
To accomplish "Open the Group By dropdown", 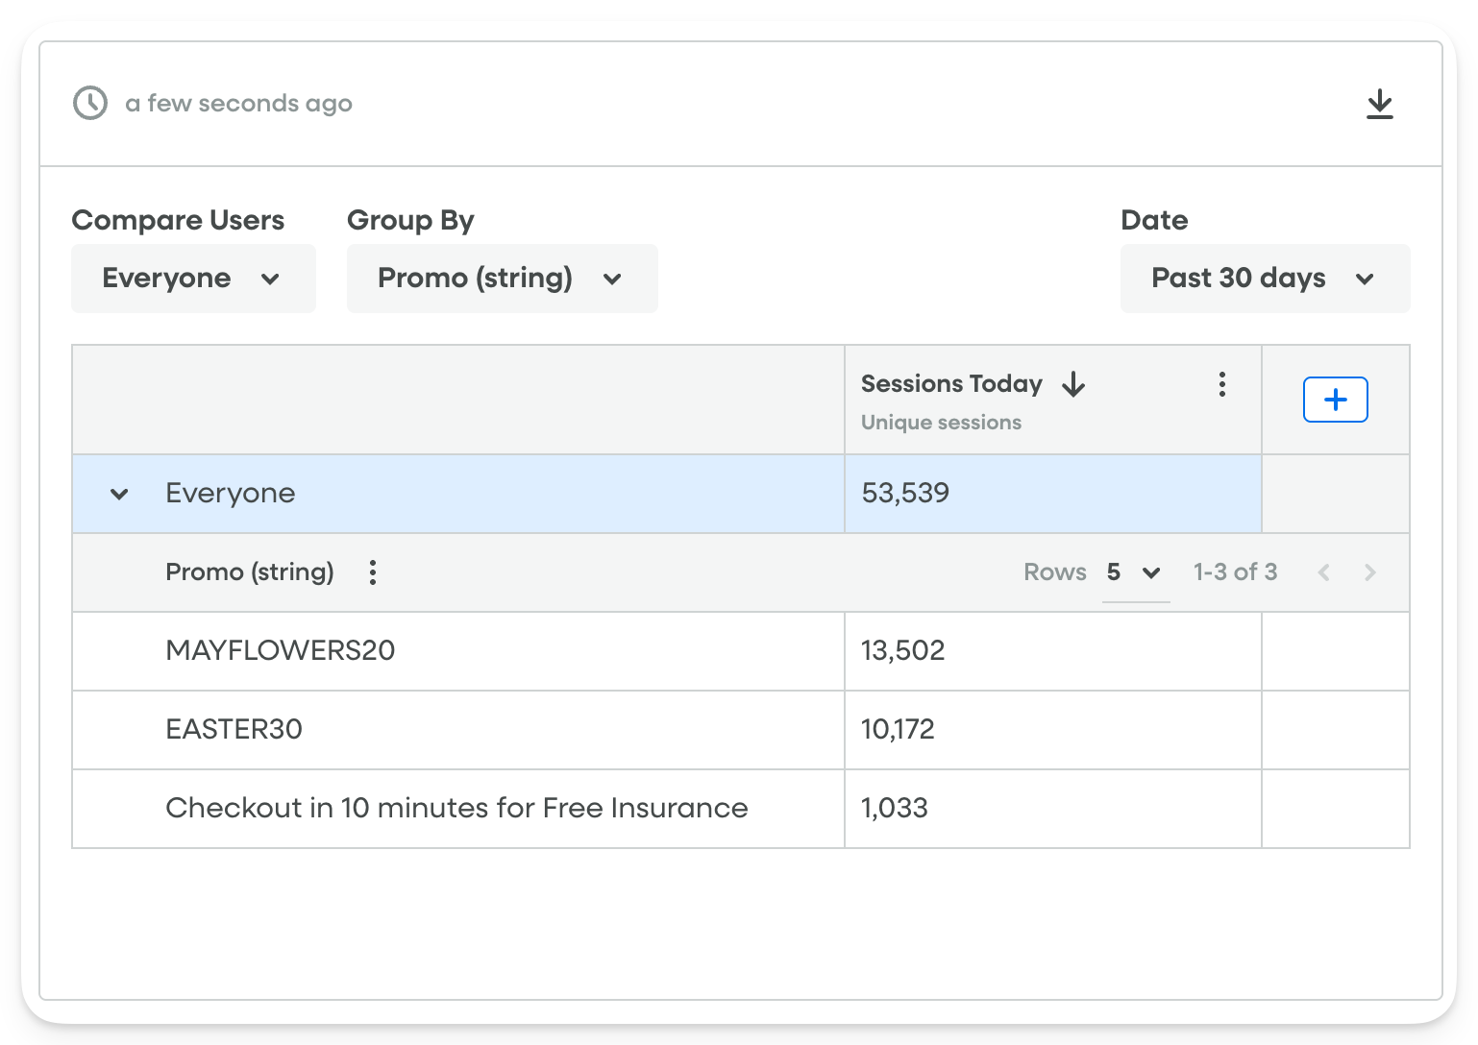I will click(501, 279).
